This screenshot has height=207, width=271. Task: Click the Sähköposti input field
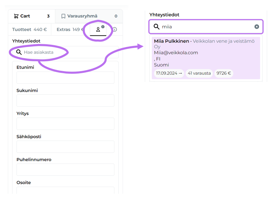coord(65,147)
